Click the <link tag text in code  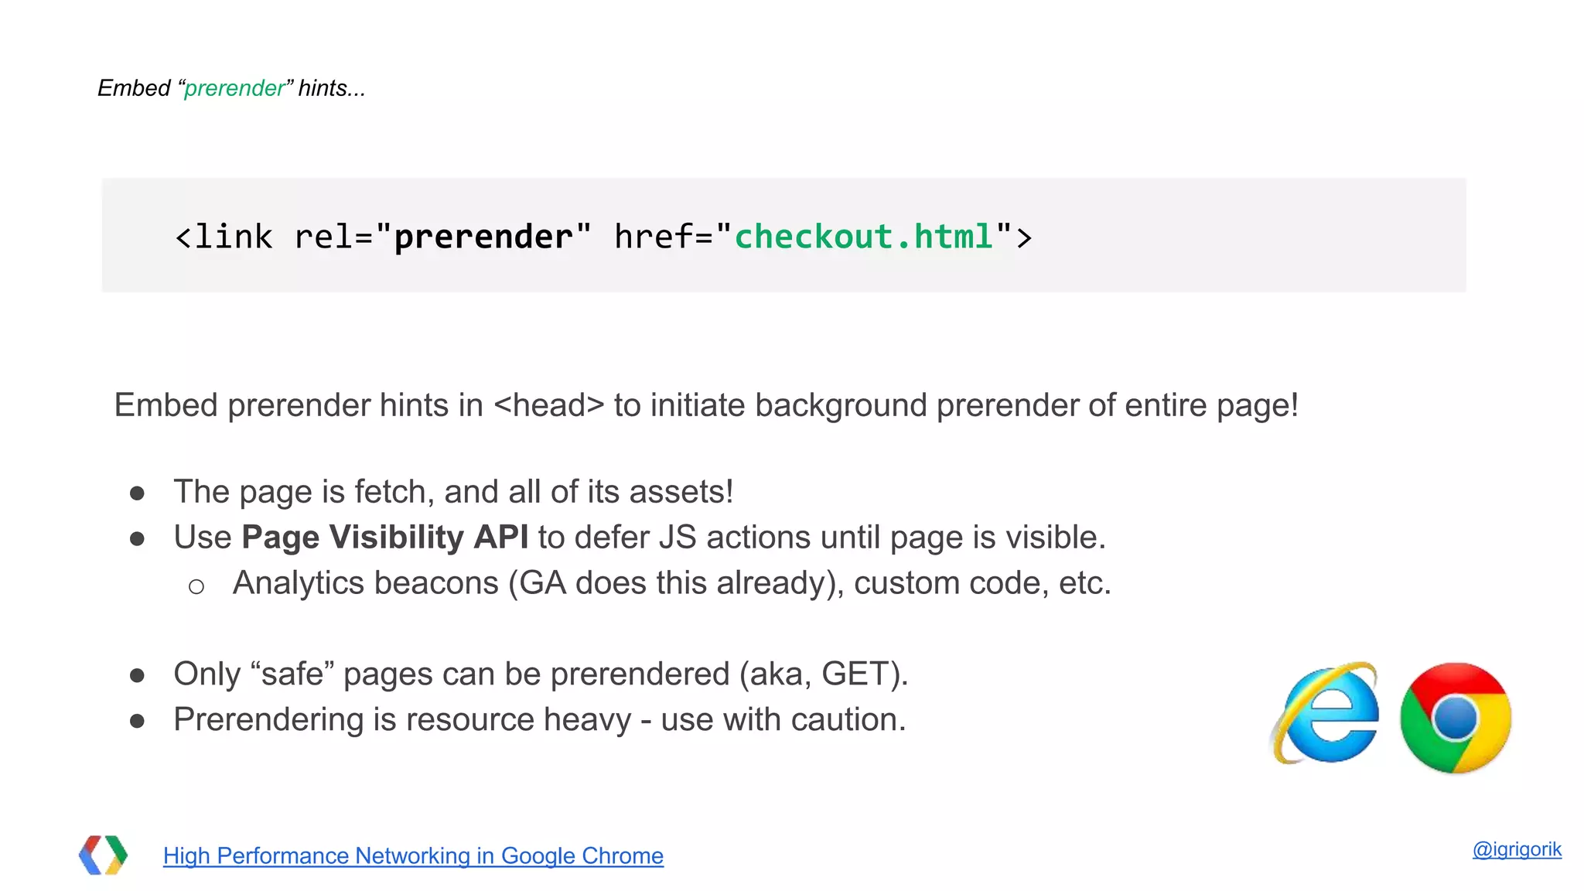(x=224, y=237)
